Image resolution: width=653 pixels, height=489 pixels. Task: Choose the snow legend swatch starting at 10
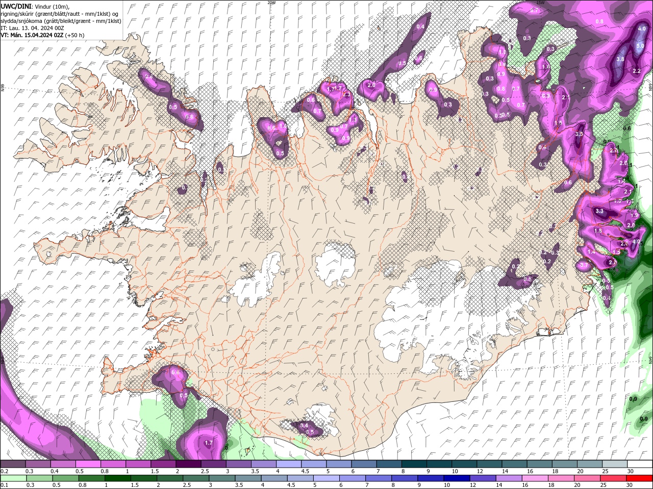pyautogui.click(x=464, y=464)
